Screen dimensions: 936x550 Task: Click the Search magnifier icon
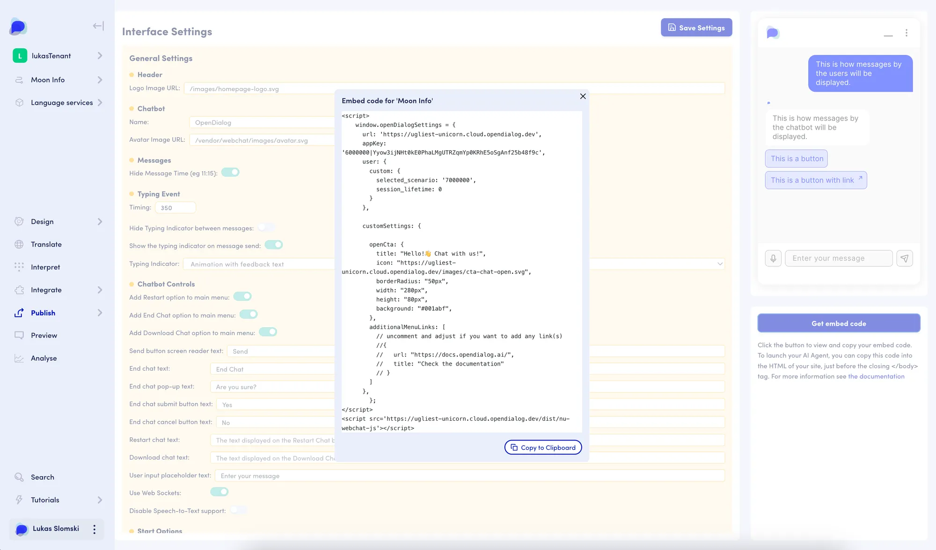[x=19, y=477]
